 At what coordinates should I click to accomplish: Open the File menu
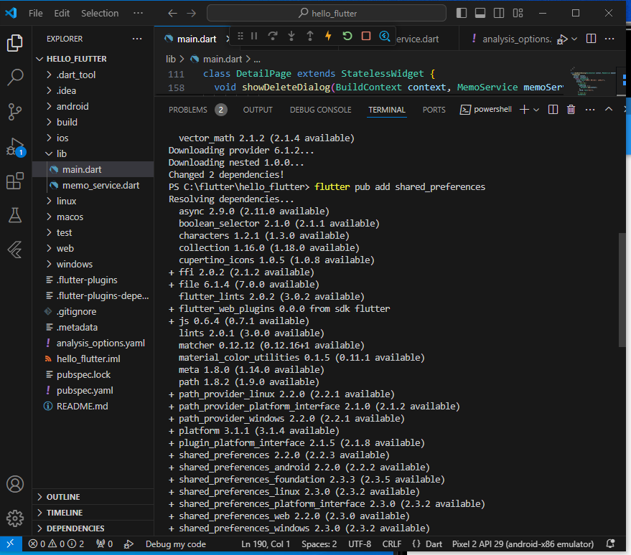coord(35,13)
